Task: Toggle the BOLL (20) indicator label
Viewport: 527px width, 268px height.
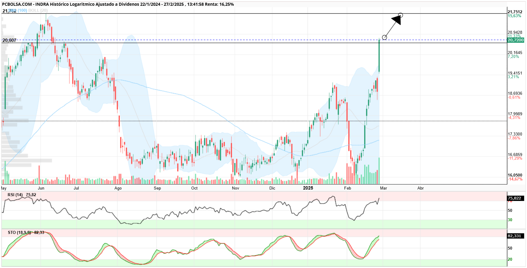Action: (38, 11)
